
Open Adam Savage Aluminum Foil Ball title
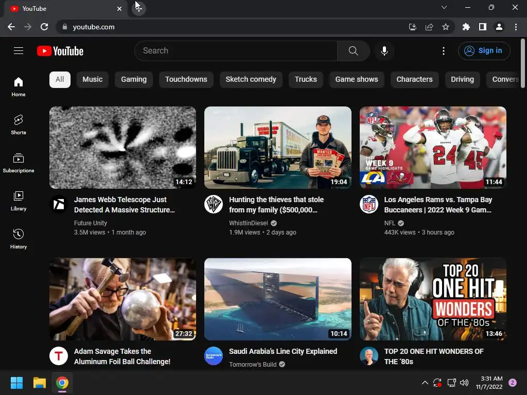pos(122,356)
